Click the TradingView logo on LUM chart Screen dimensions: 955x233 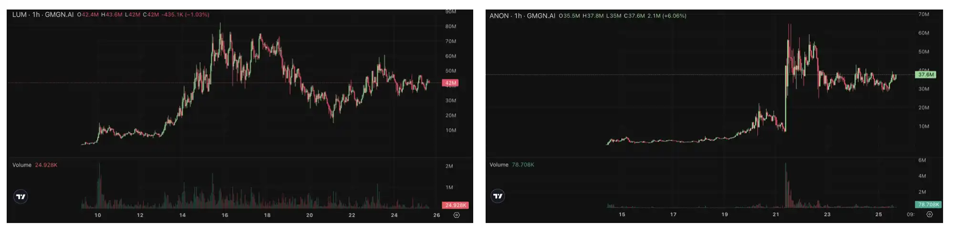21,196
